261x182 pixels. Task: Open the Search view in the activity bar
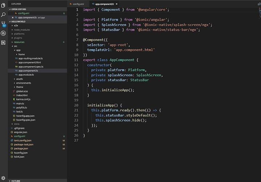tap(3, 14)
